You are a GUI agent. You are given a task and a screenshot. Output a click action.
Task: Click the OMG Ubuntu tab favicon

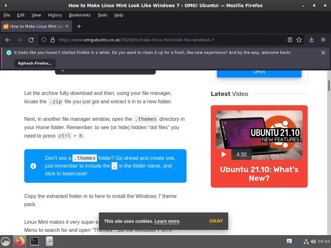tap(6, 26)
